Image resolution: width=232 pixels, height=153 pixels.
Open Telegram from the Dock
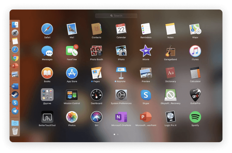click(15, 111)
